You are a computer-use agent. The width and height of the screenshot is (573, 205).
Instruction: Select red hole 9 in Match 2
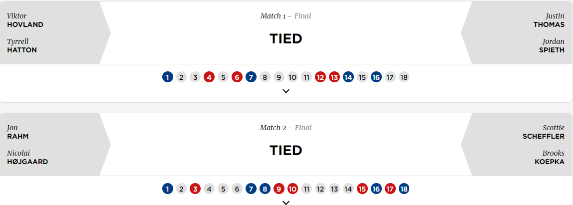coord(279,189)
